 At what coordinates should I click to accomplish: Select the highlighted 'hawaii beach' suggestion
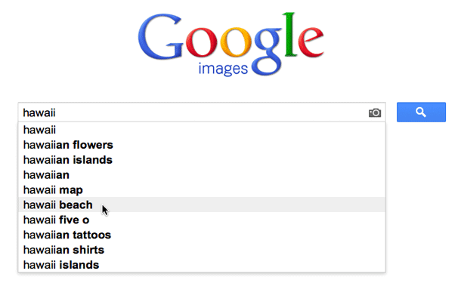coord(202,205)
